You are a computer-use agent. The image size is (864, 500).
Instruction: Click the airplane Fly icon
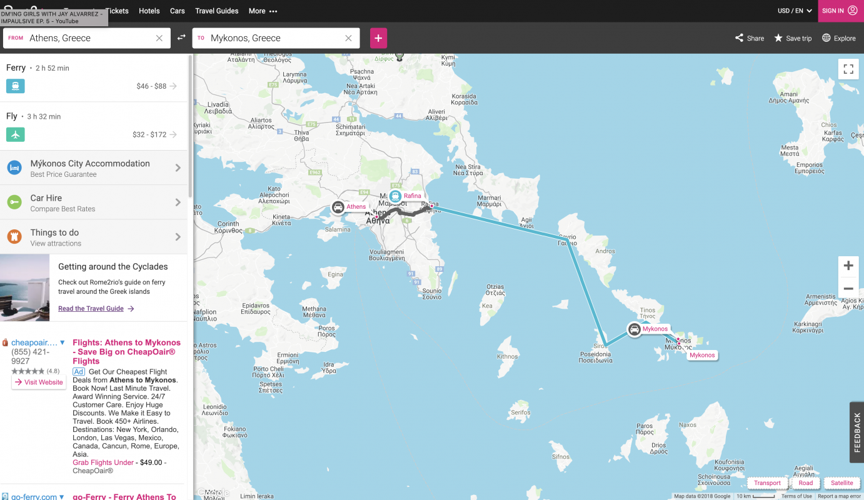click(x=16, y=134)
